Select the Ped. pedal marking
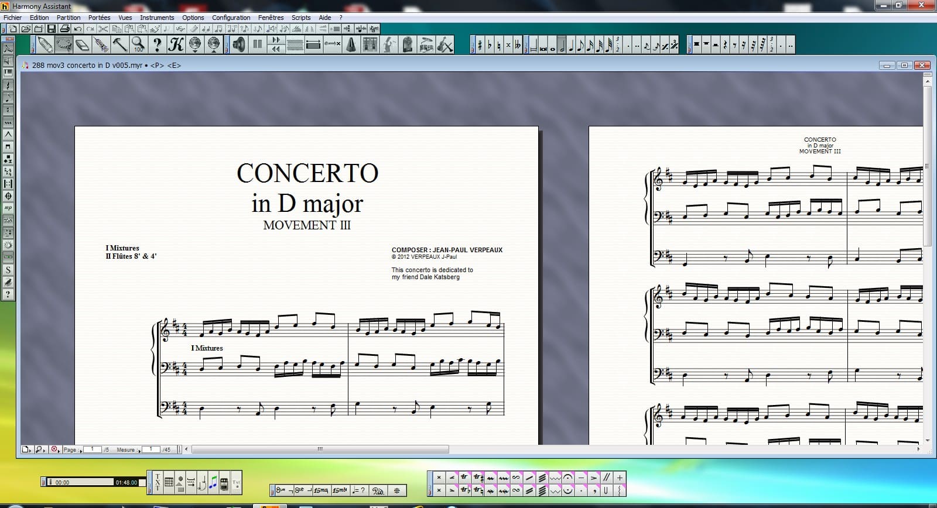937x508 pixels. [x=378, y=490]
